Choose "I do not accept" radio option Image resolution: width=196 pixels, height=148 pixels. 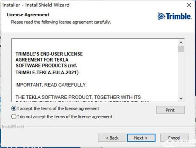click(x=14, y=116)
